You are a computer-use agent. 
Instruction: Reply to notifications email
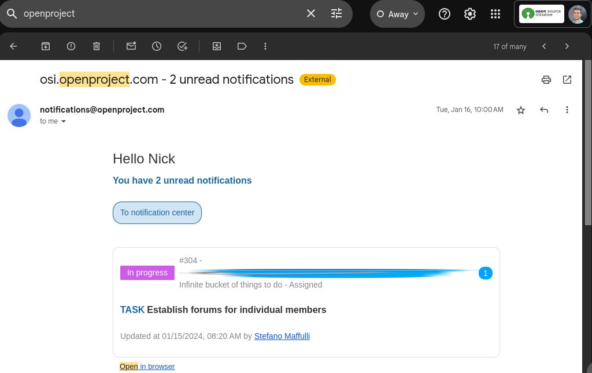[544, 110]
